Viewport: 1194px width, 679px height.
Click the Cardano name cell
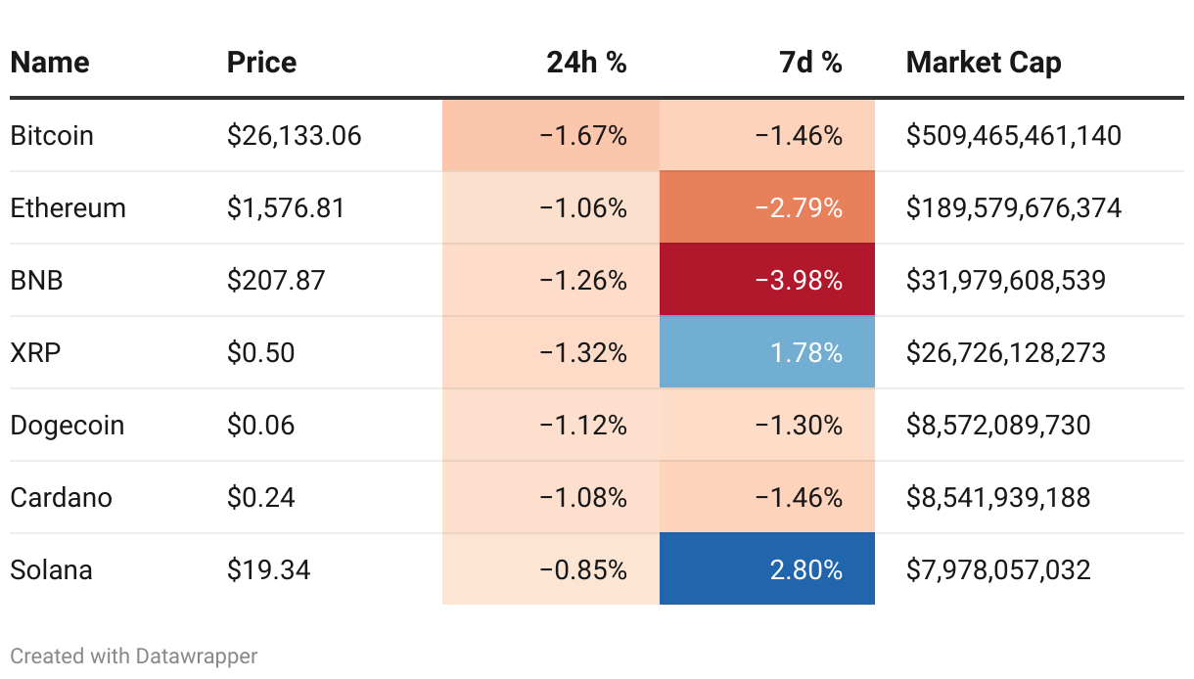[x=61, y=497]
